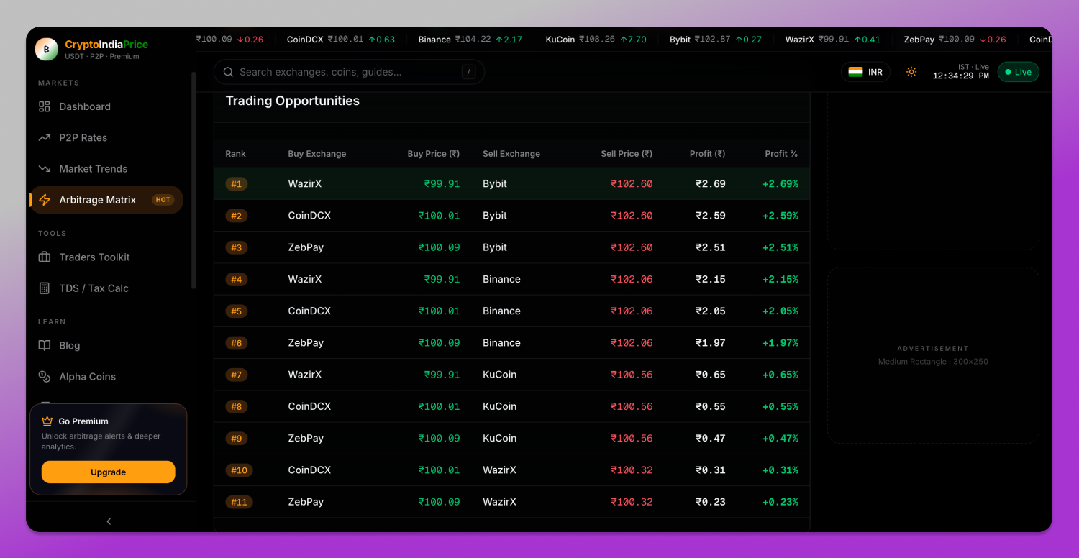Click the ₹2.51 profit in row #3
This screenshot has width=1079, height=558.
pyautogui.click(x=711, y=247)
